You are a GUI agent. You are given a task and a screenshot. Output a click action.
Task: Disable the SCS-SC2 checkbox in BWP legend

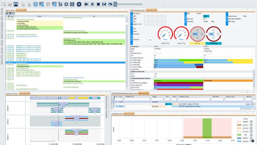tap(251, 128)
